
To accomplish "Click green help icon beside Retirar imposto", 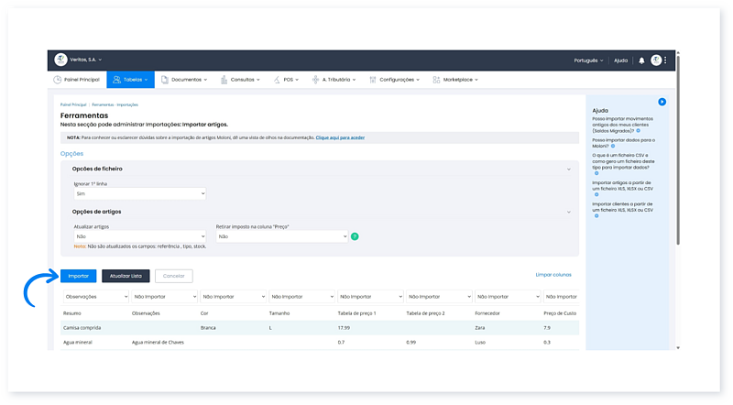I will (355, 236).
